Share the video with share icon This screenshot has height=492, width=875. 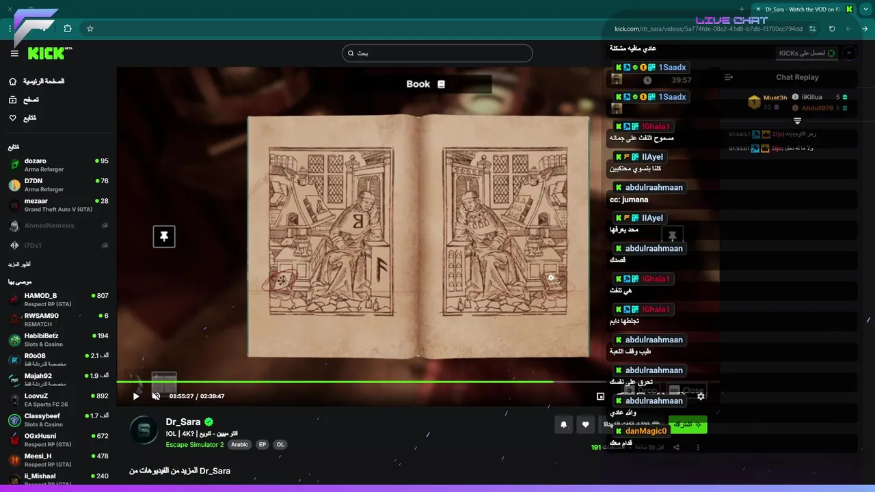point(677,447)
